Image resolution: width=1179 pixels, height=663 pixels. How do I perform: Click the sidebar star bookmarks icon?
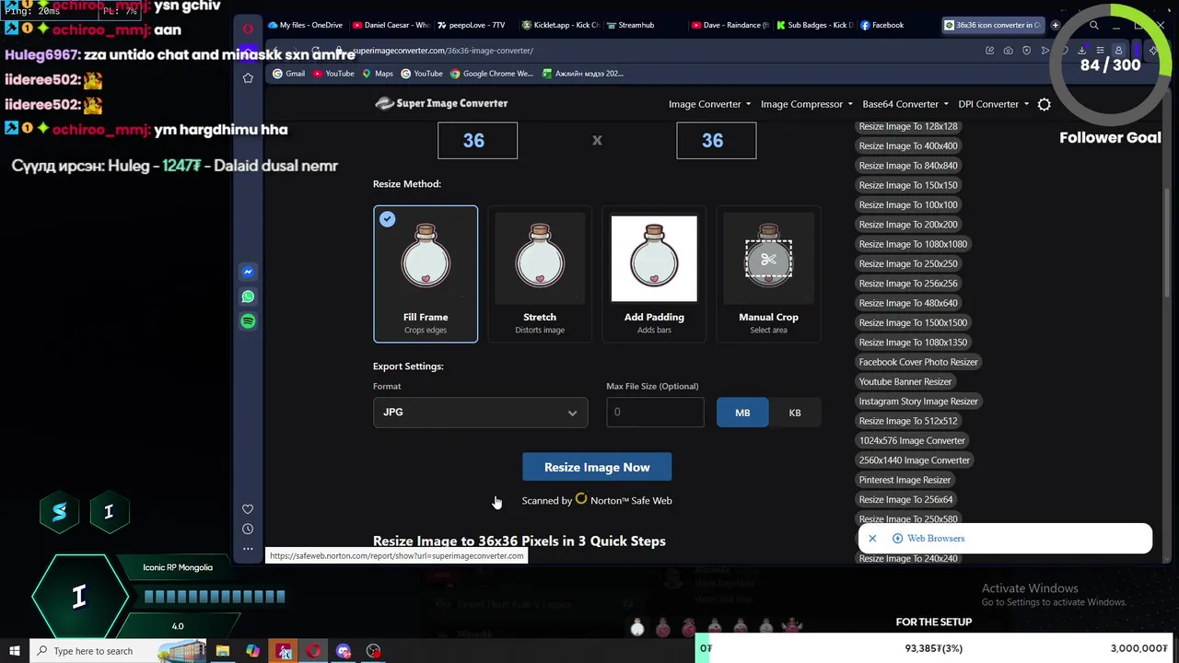[248, 78]
